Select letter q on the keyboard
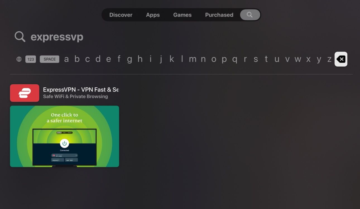 [235, 59]
